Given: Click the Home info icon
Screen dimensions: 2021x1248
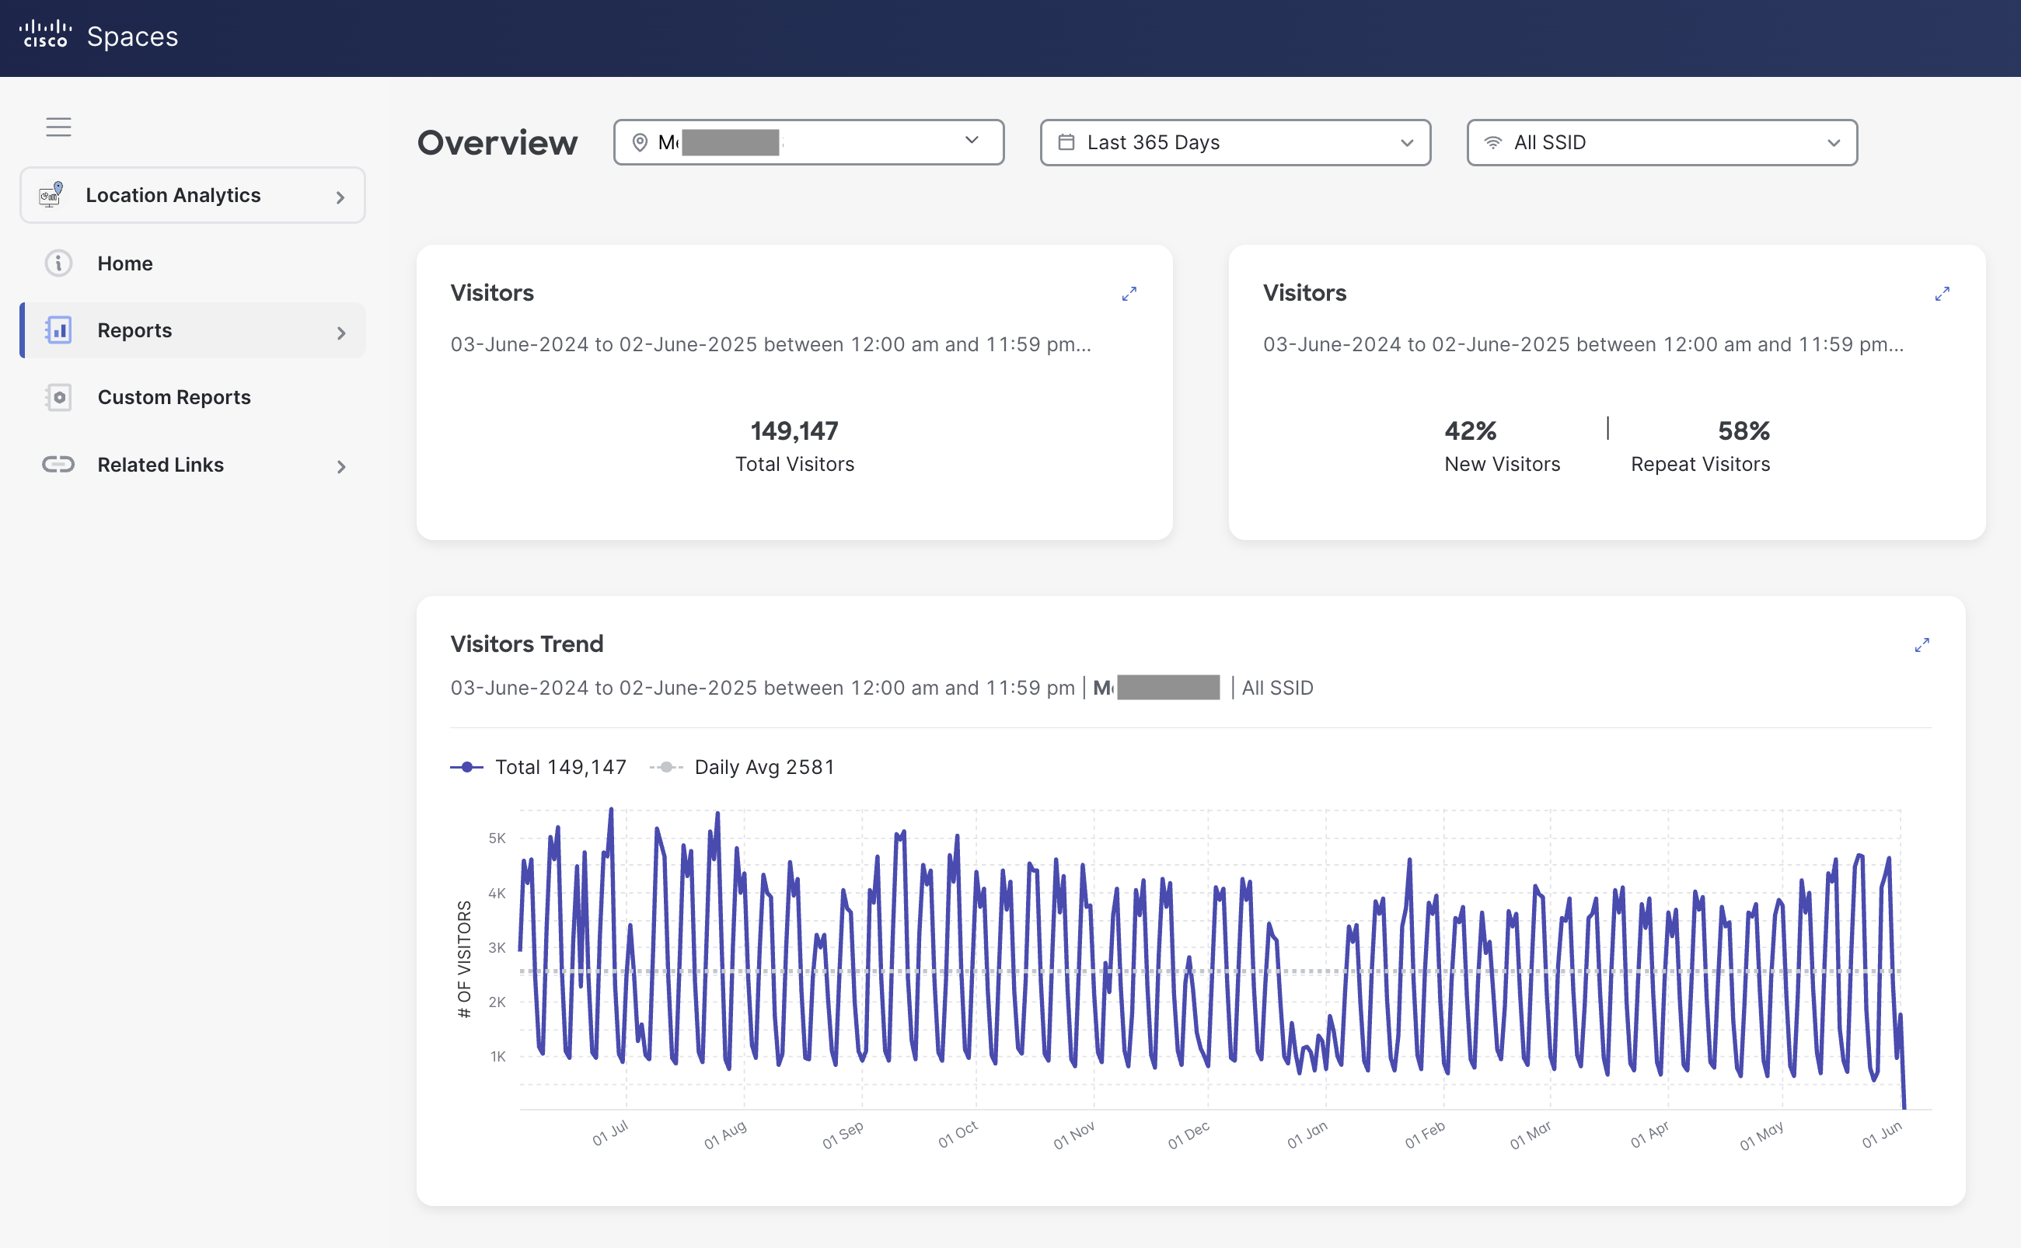Looking at the screenshot, I should click(58, 263).
